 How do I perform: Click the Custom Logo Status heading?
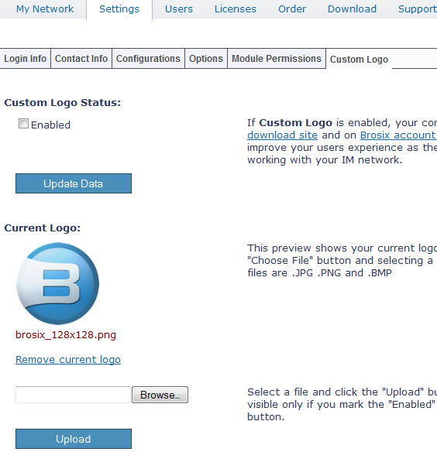click(63, 102)
